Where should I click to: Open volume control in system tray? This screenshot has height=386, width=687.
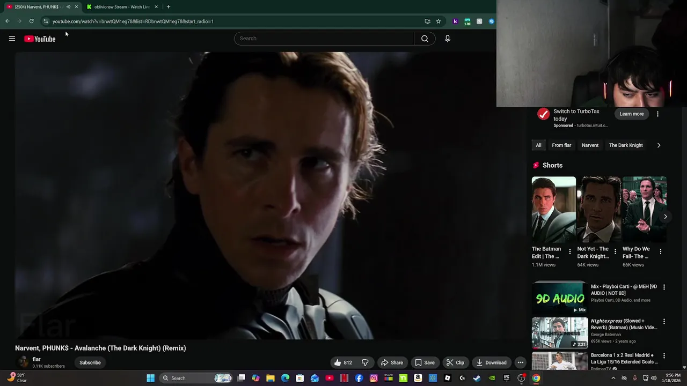click(654, 378)
